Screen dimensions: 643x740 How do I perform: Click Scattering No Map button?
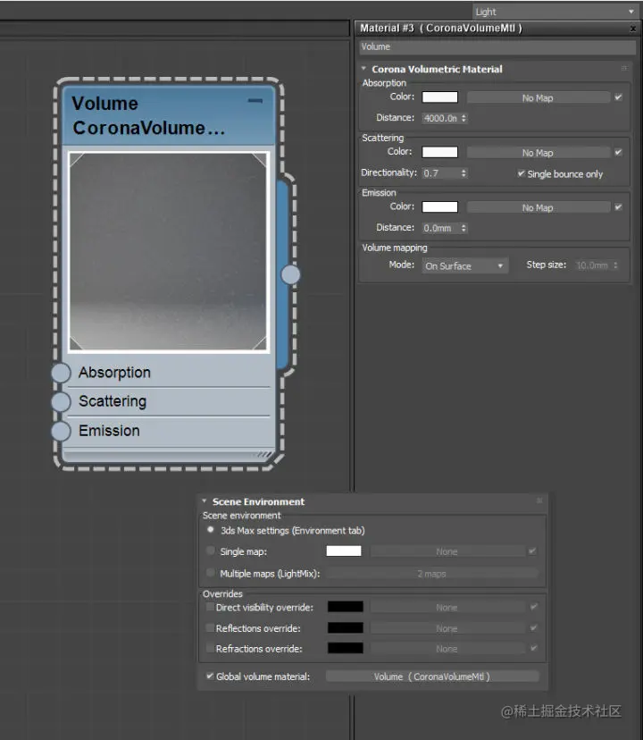pyautogui.click(x=538, y=153)
